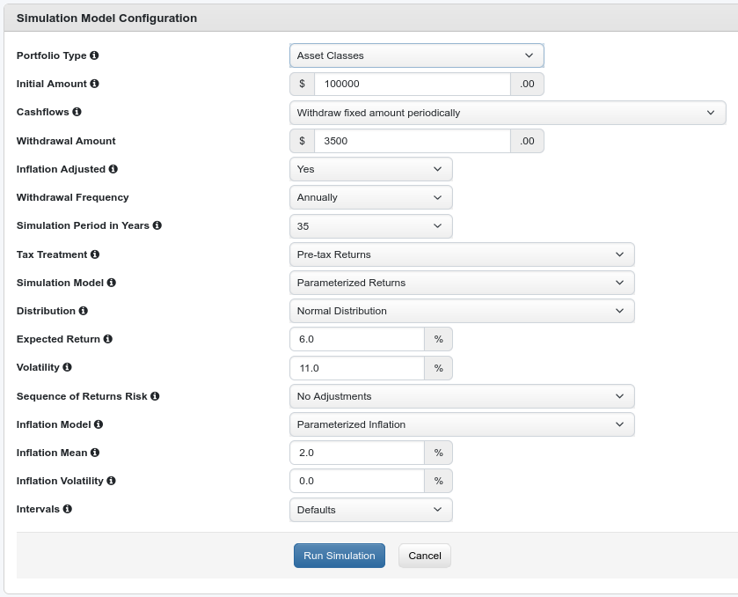This screenshot has width=738, height=597.
Task: Click the Inflation Volatility info icon
Action: (112, 481)
